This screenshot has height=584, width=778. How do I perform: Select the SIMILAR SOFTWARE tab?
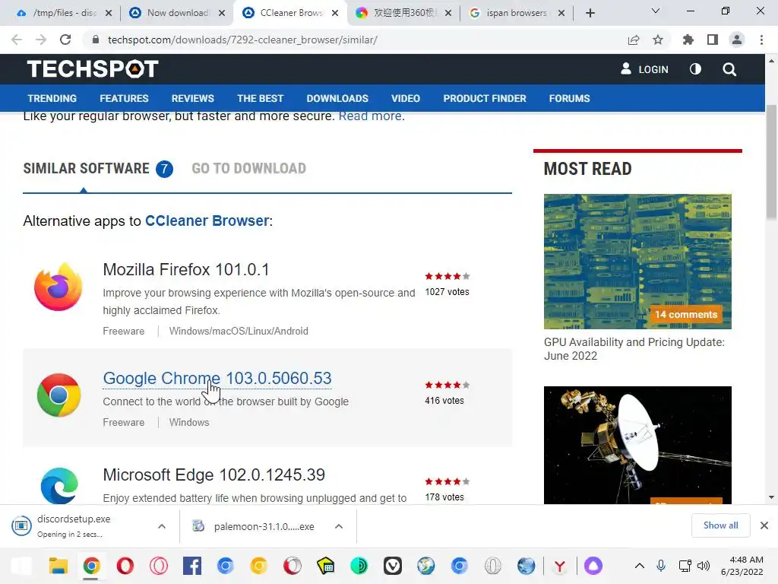point(98,169)
